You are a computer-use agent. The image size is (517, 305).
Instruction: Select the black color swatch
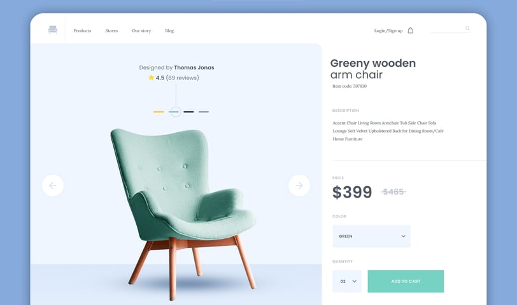[188, 112]
